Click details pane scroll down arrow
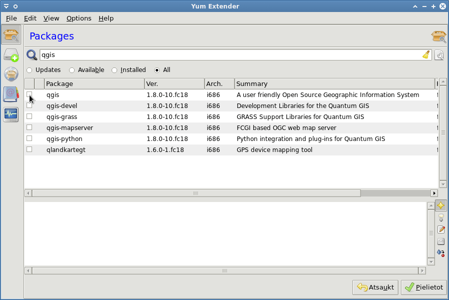This screenshot has height=300, width=449. [431, 261]
